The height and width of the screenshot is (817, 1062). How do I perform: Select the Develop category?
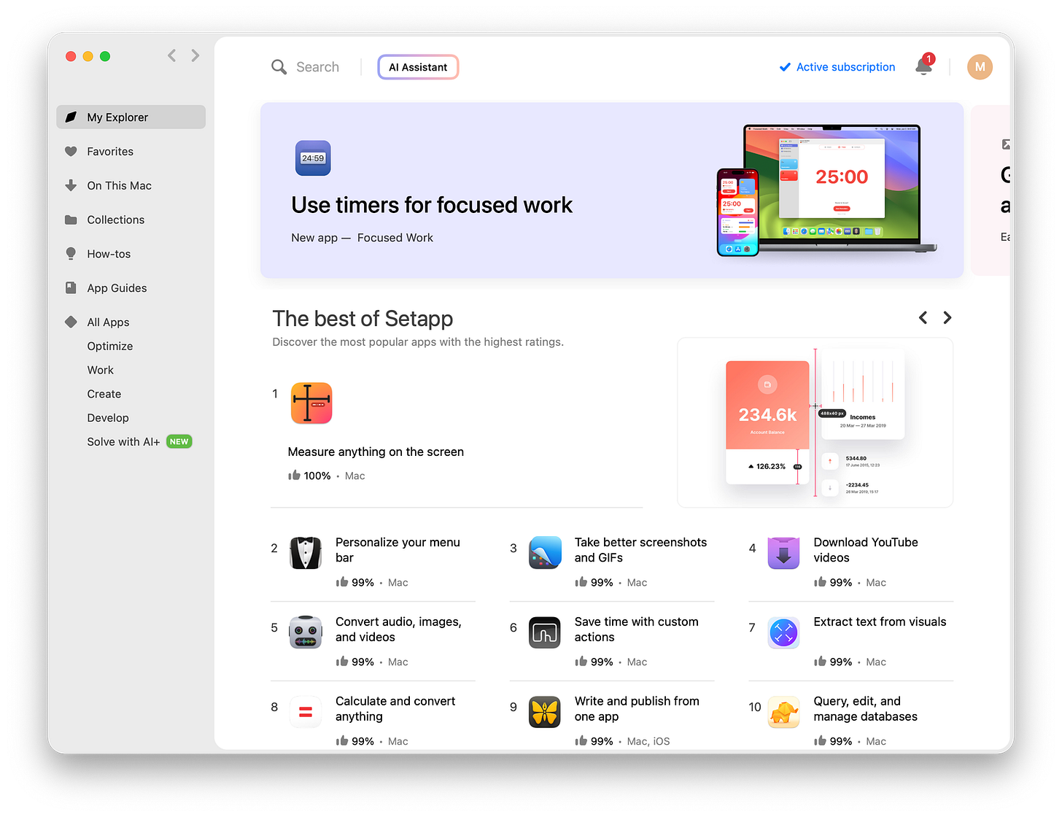point(108,418)
